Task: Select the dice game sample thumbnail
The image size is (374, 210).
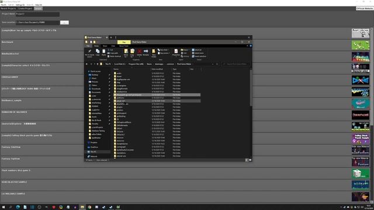Action: (361, 173)
